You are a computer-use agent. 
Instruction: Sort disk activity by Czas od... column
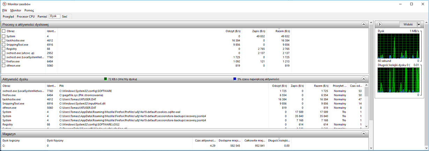[x=356, y=86]
